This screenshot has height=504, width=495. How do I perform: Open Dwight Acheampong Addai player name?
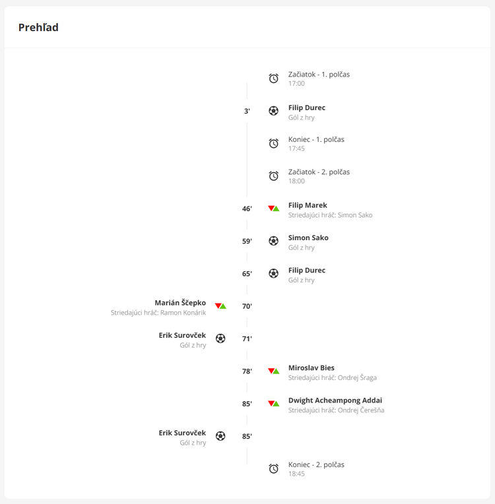(x=335, y=400)
